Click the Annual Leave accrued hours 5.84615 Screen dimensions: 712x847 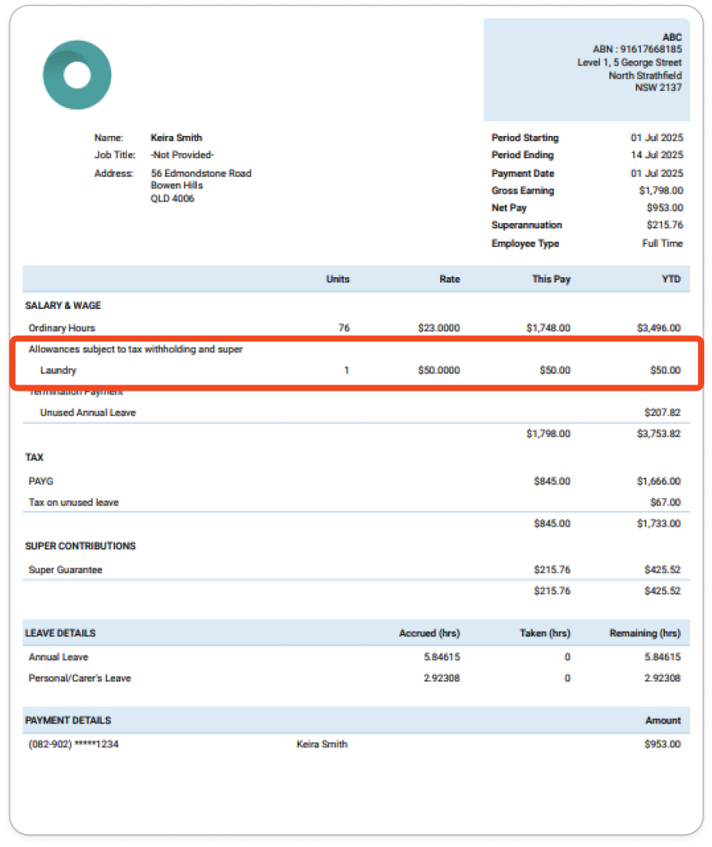click(x=442, y=657)
